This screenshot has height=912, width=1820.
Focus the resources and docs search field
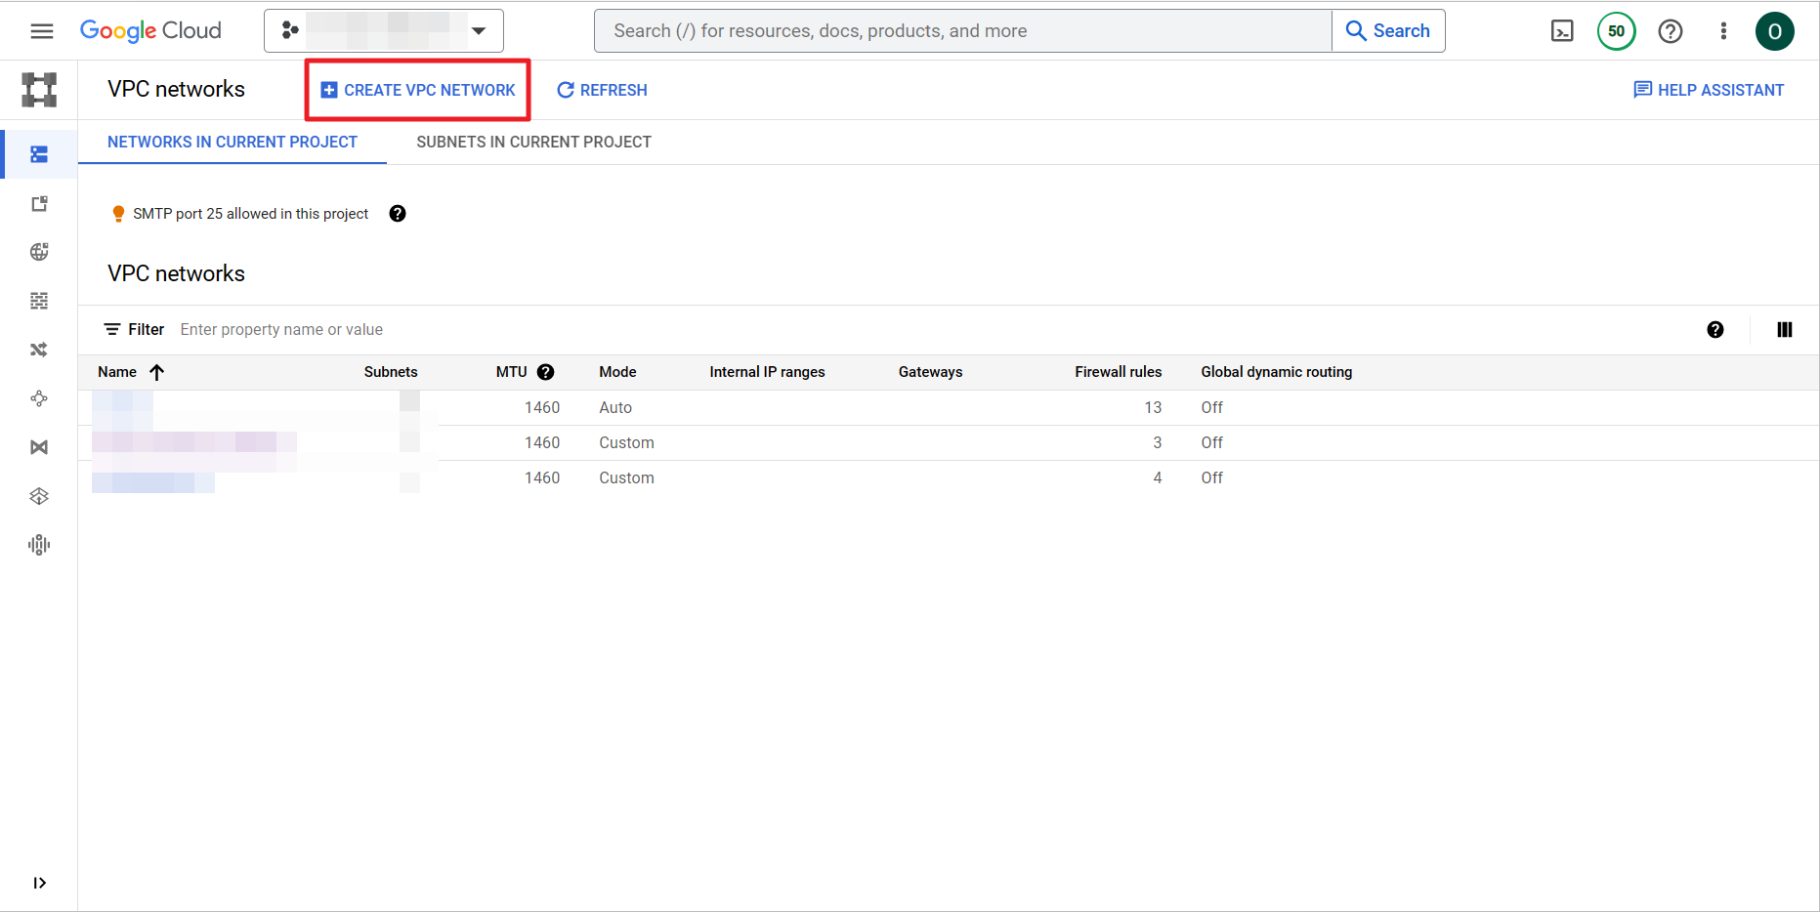point(962,31)
